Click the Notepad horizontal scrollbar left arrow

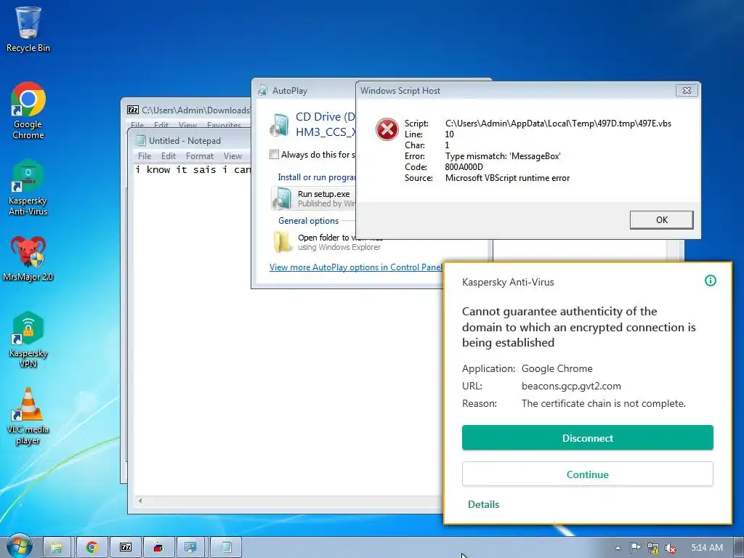tap(140, 501)
